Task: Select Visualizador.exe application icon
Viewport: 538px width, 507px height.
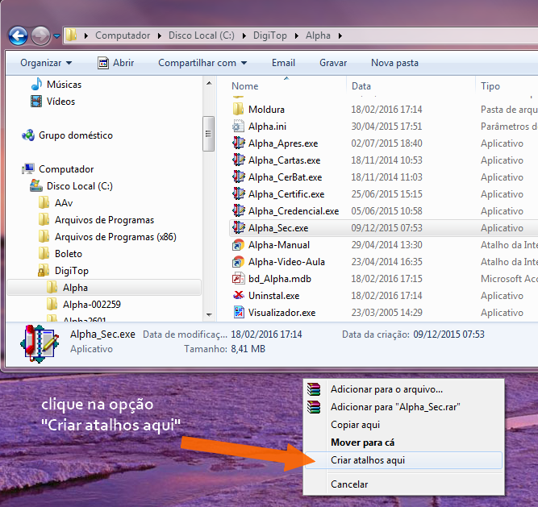Action: (238, 312)
